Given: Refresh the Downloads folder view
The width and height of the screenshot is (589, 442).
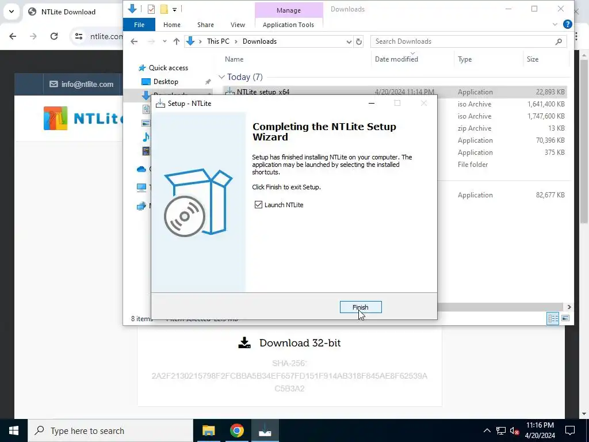Looking at the screenshot, I should pos(359,41).
